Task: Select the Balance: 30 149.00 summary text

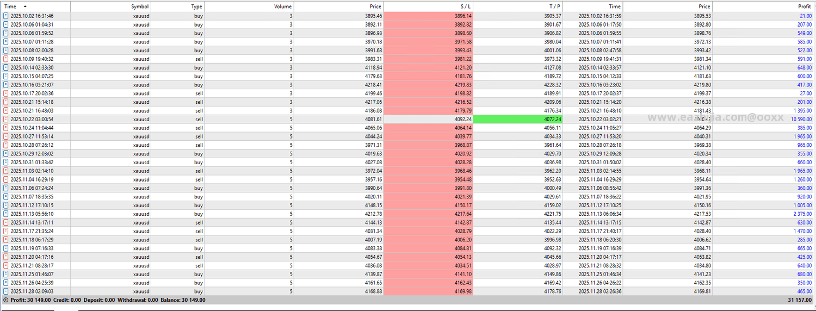Action: coord(182,300)
